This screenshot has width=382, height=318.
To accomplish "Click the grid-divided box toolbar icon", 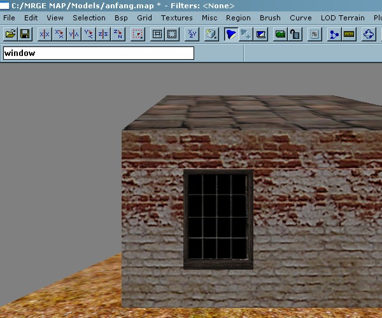I will (157, 34).
